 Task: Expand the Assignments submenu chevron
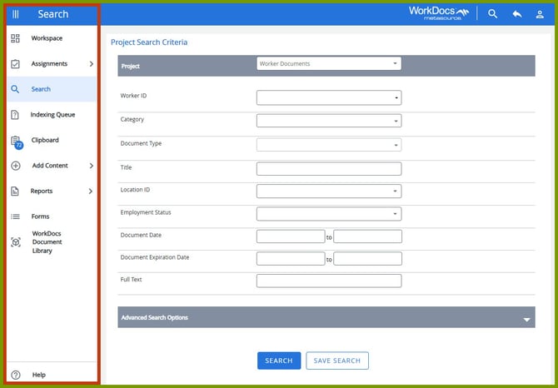coord(91,64)
